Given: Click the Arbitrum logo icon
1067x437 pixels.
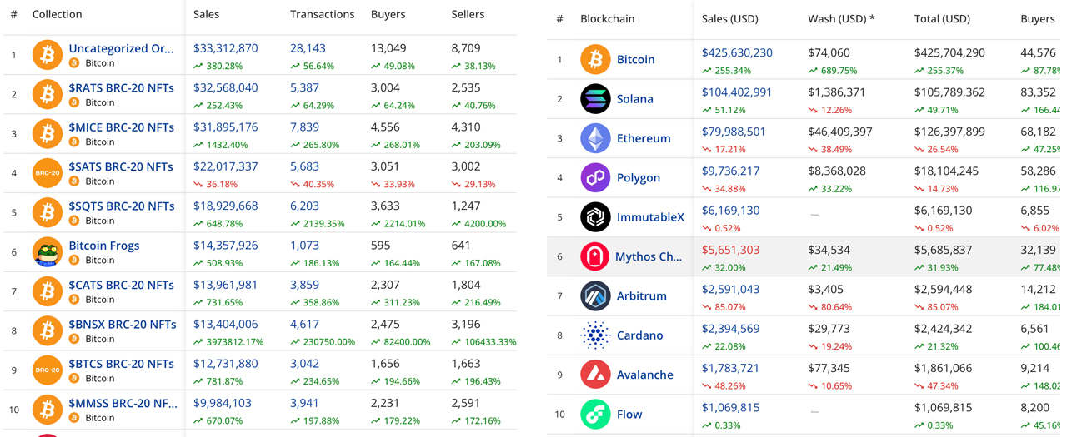Looking at the screenshot, I should click(x=595, y=295).
